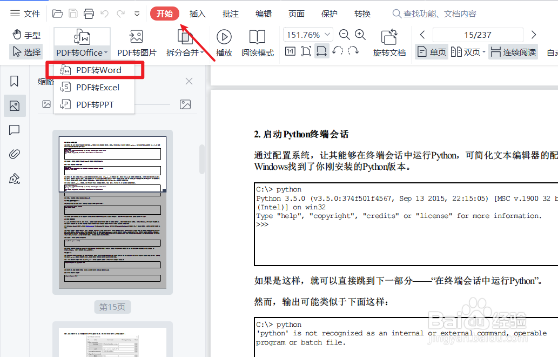Select 单页 single page view

point(431,52)
